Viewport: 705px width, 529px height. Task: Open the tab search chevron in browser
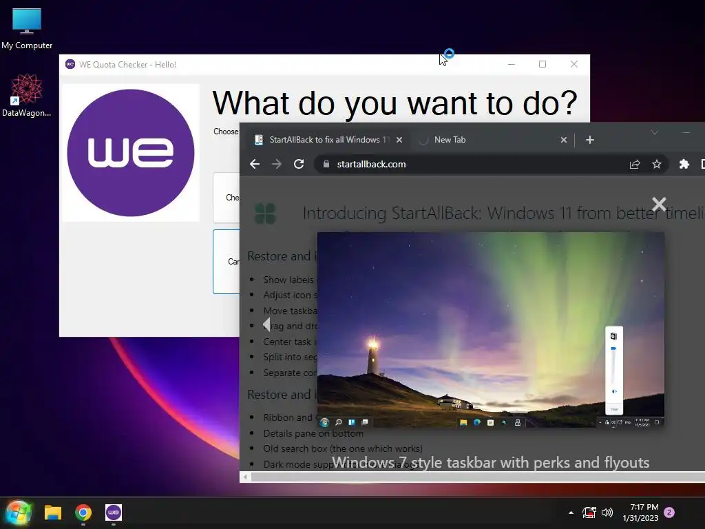click(x=654, y=132)
